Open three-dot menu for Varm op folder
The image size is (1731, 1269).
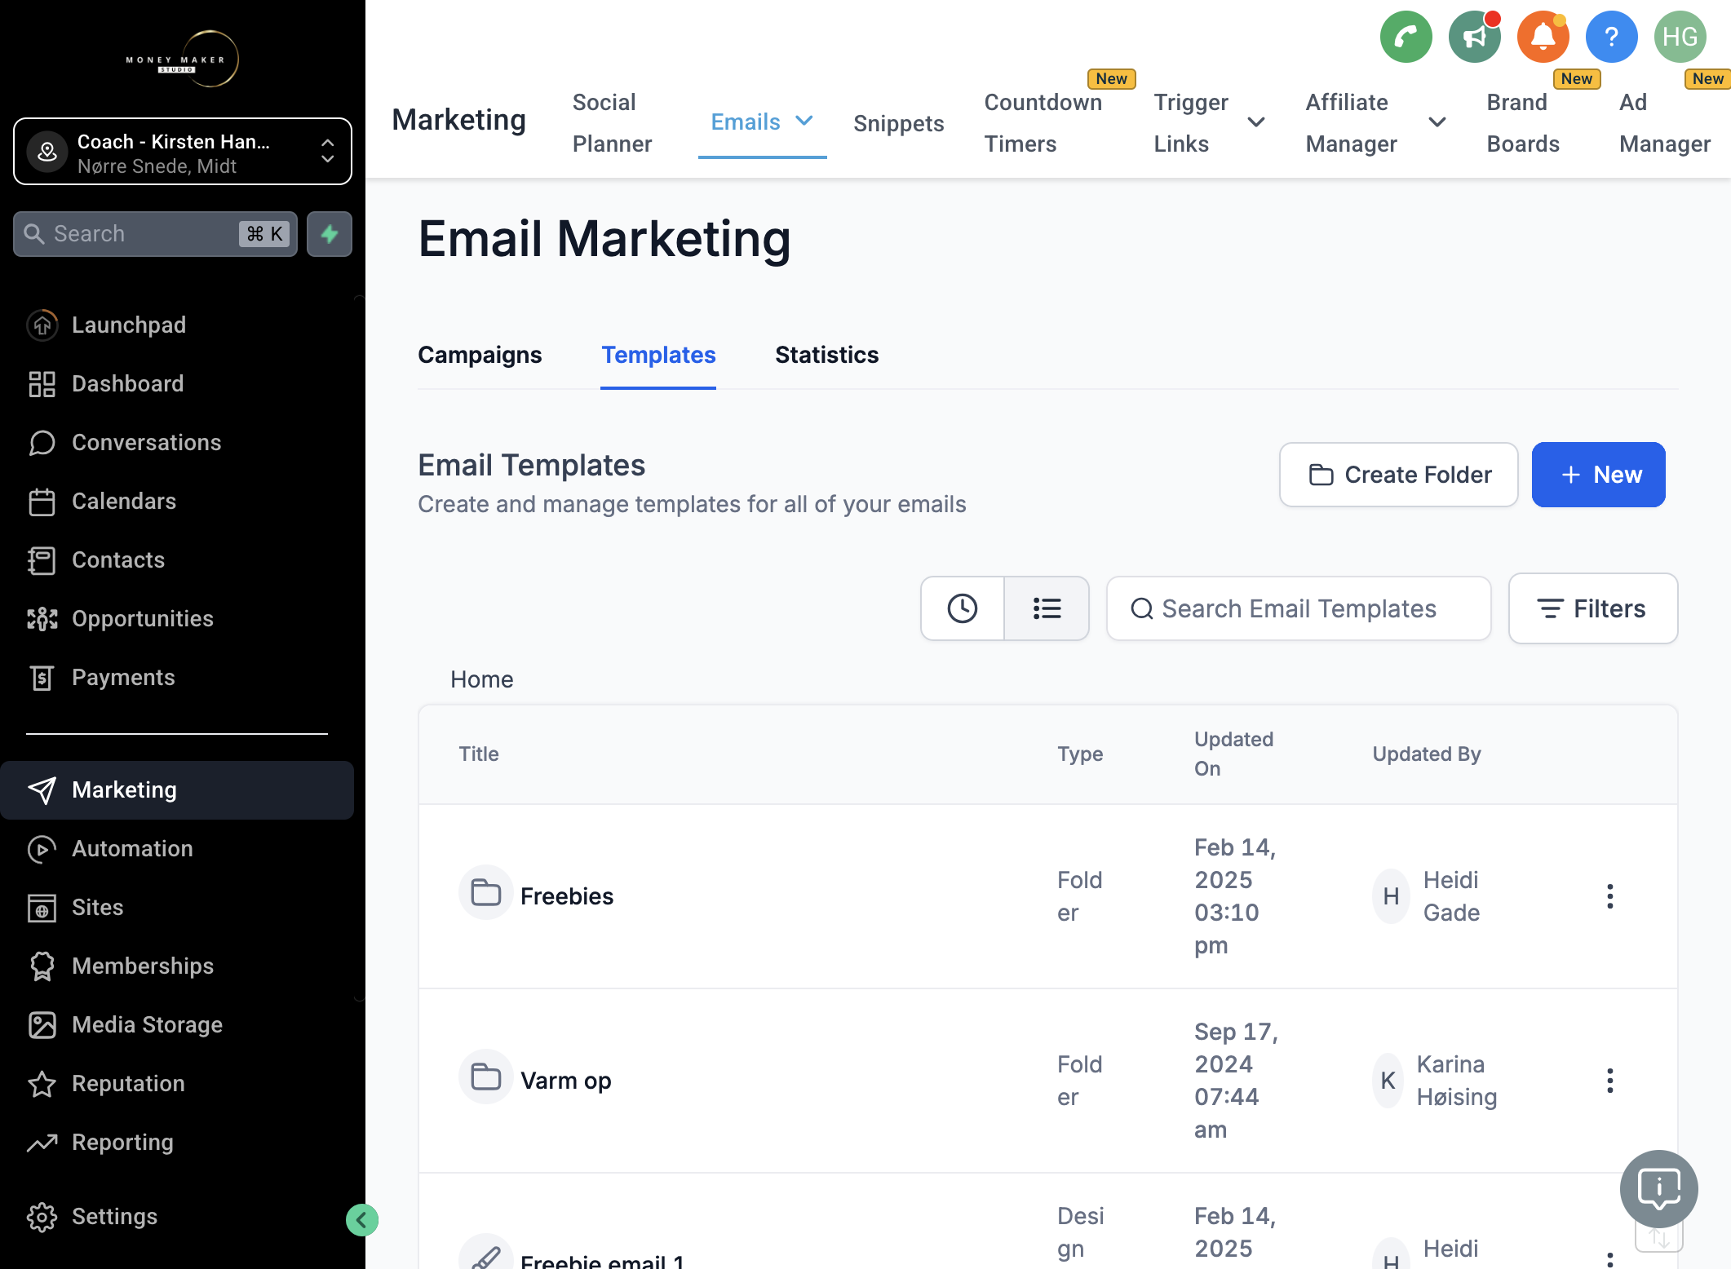[1609, 1081]
